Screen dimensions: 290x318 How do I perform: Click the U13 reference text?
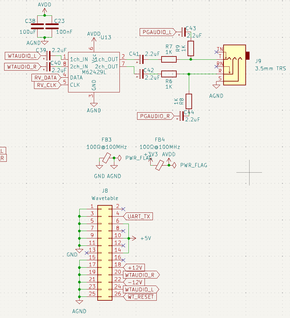tap(106, 37)
